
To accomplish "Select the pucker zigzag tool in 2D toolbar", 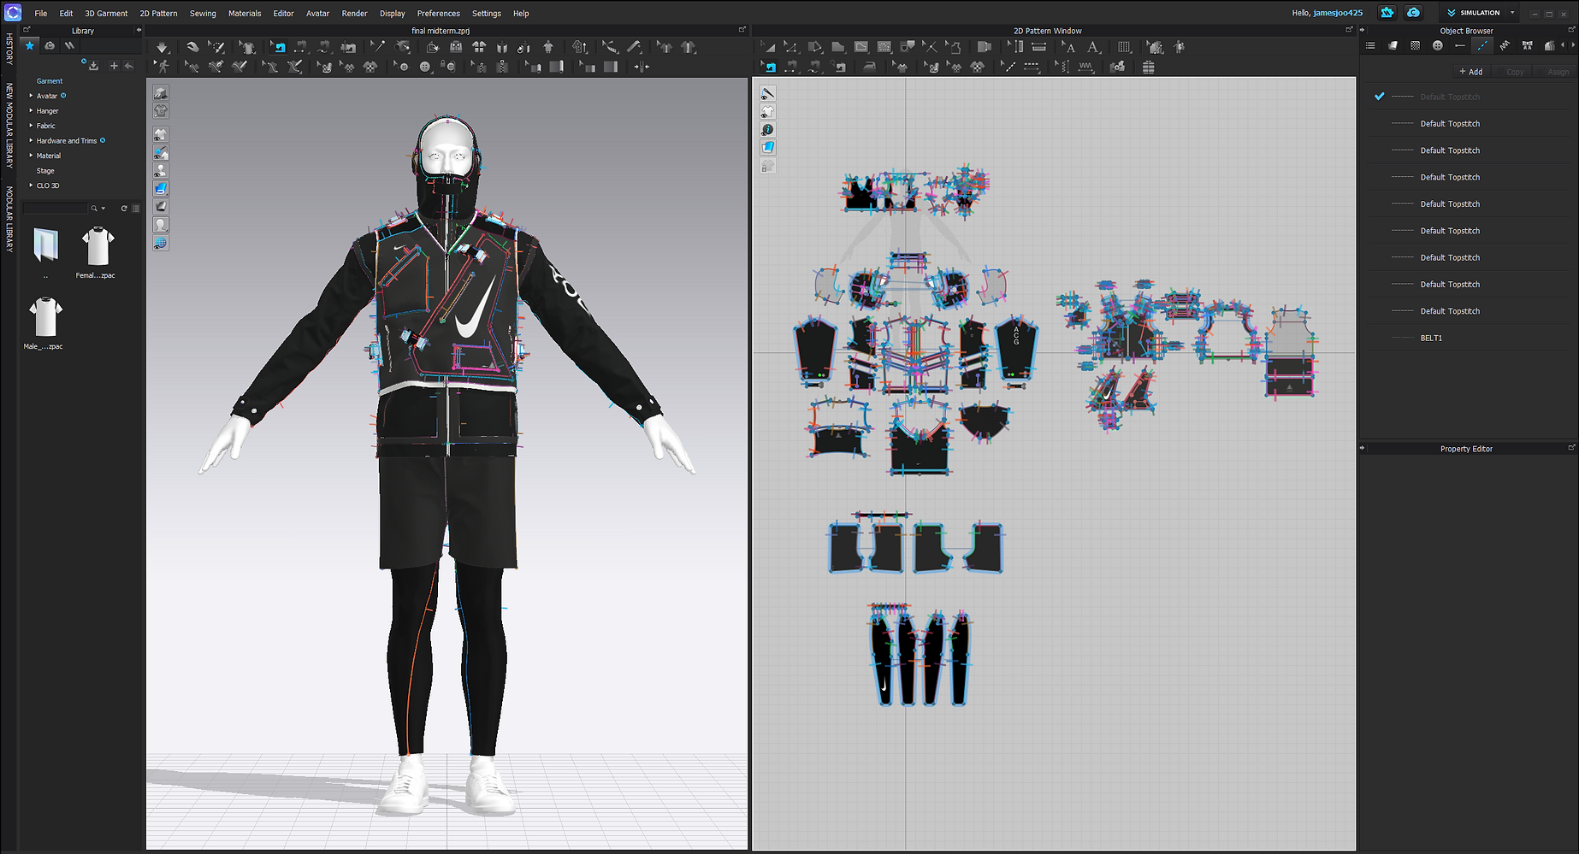I will tap(1085, 67).
